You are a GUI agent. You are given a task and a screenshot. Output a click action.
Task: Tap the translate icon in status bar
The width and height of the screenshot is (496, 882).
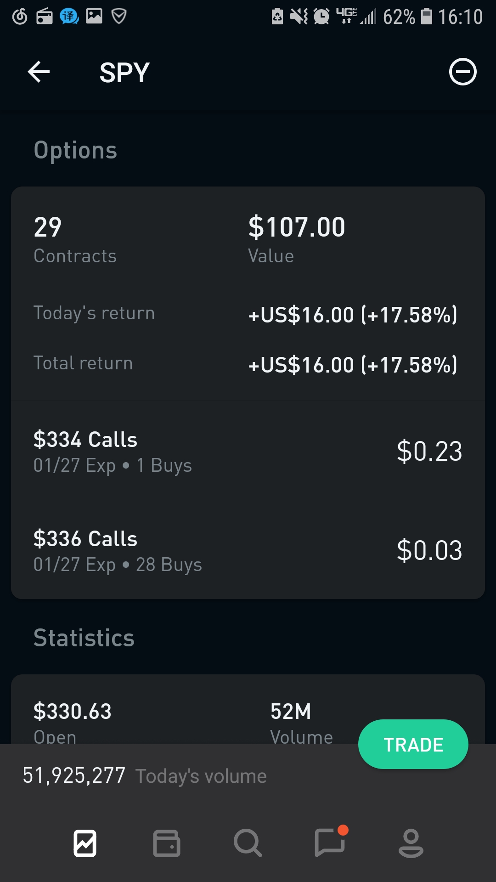coord(69,17)
